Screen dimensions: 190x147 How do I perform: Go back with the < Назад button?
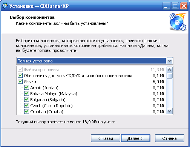(x=106, y=138)
